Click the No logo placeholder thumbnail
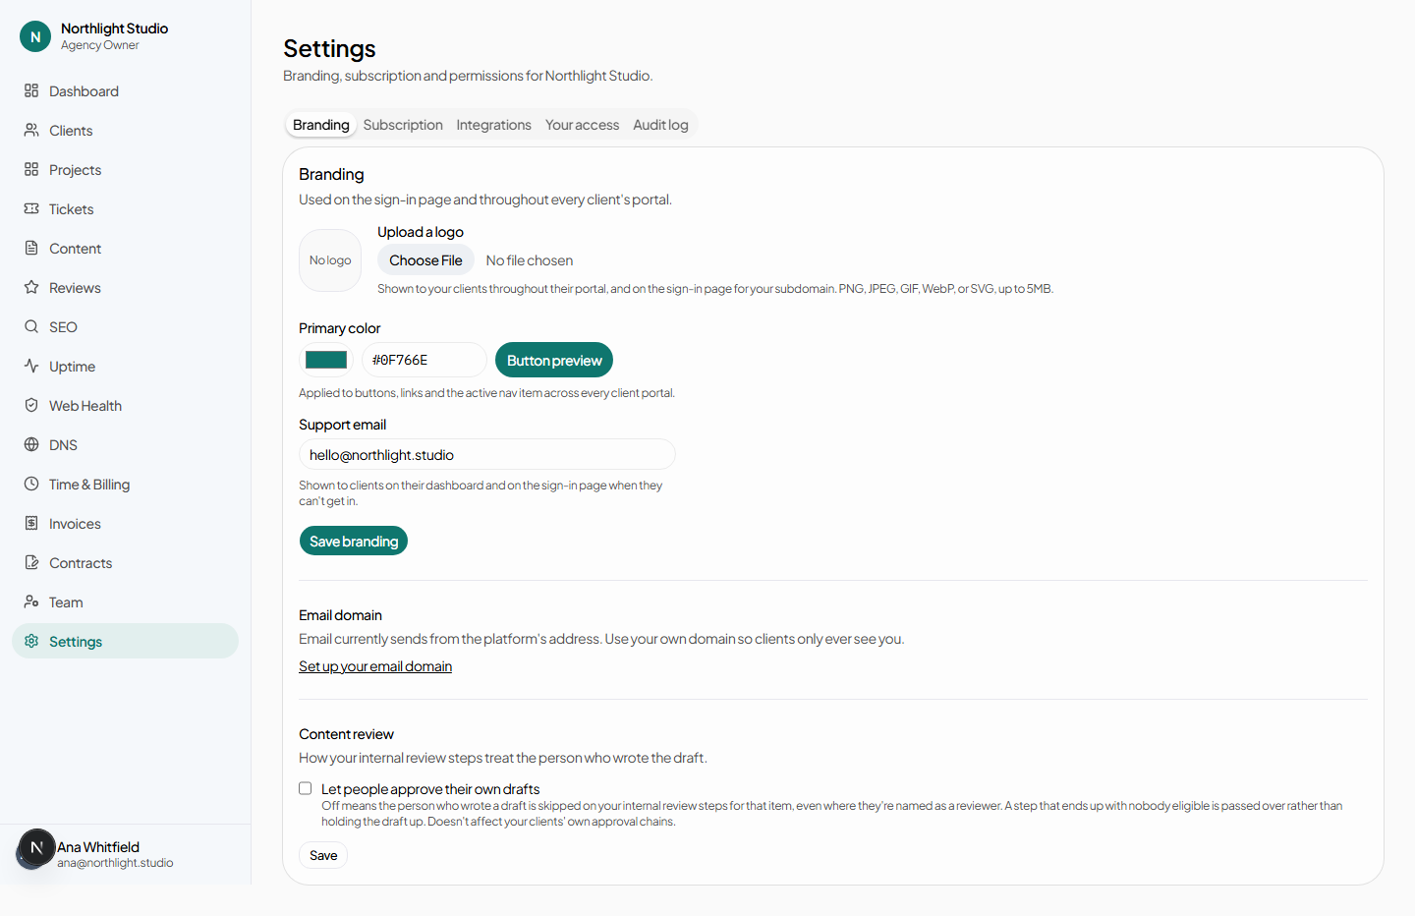This screenshot has width=1415, height=916. (330, 260)
